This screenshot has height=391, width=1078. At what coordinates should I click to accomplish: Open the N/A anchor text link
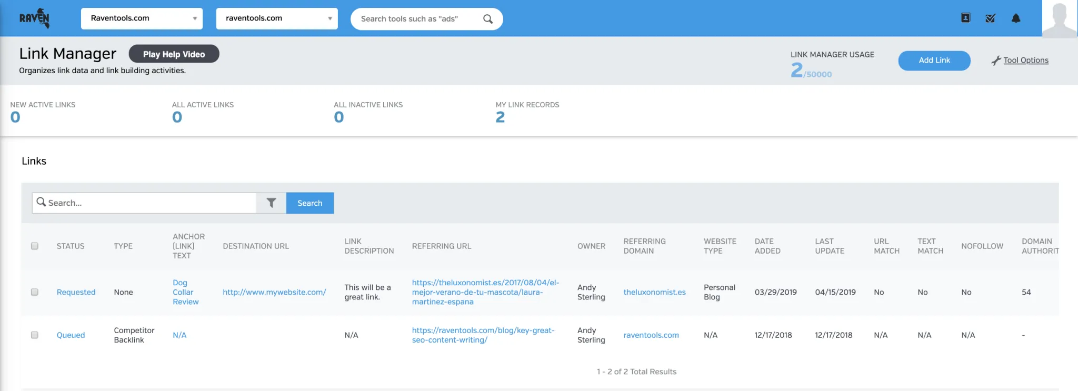(179, 335)
